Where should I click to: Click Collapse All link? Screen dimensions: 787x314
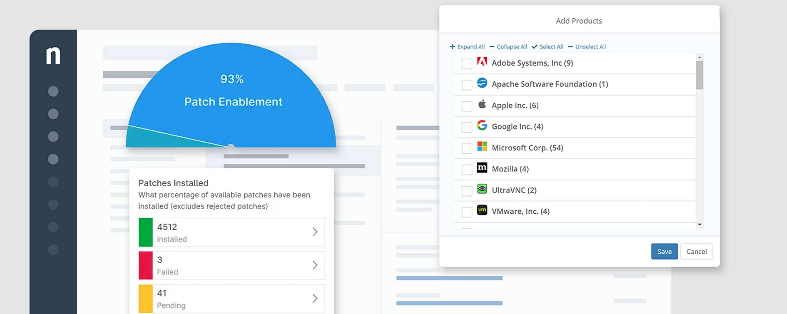click(508, 47)
